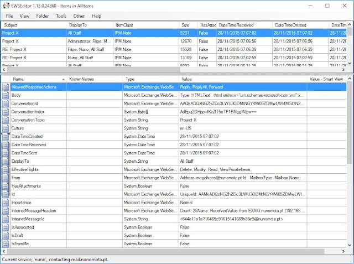The height and width of the screenshot is (264, 354).
Task: Sort properties by KnownNames column header
Action: pos(95,79)
